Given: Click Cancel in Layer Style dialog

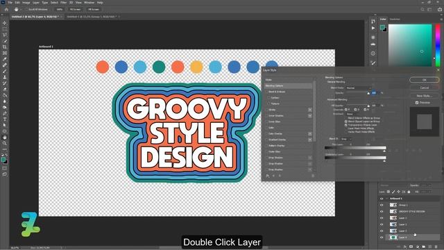Looking at the screenshot, I should (424, 88).
